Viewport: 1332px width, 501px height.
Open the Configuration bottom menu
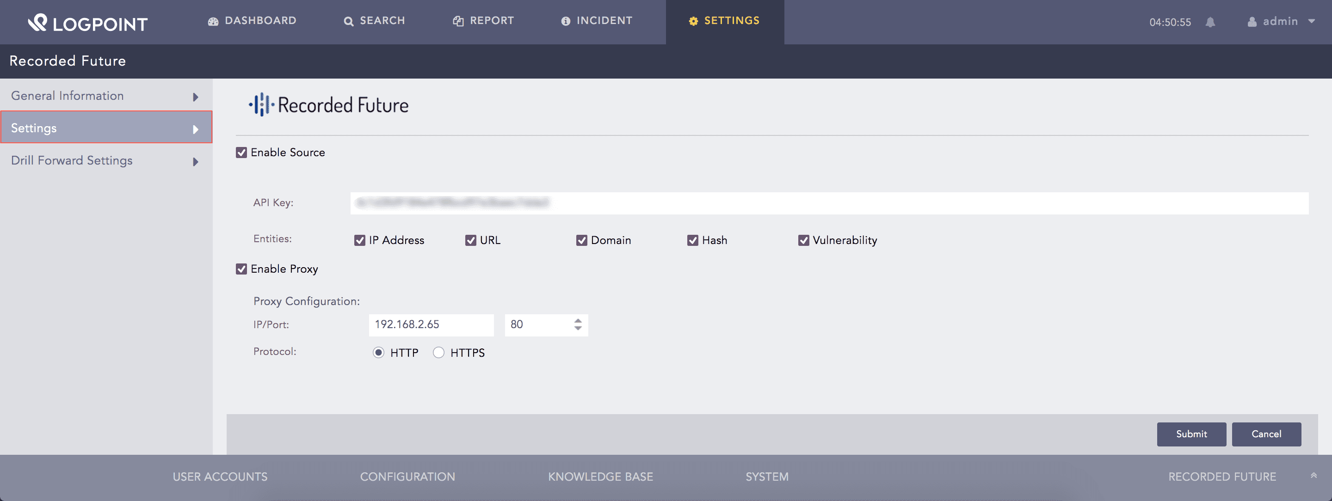[x=407, y=477]
